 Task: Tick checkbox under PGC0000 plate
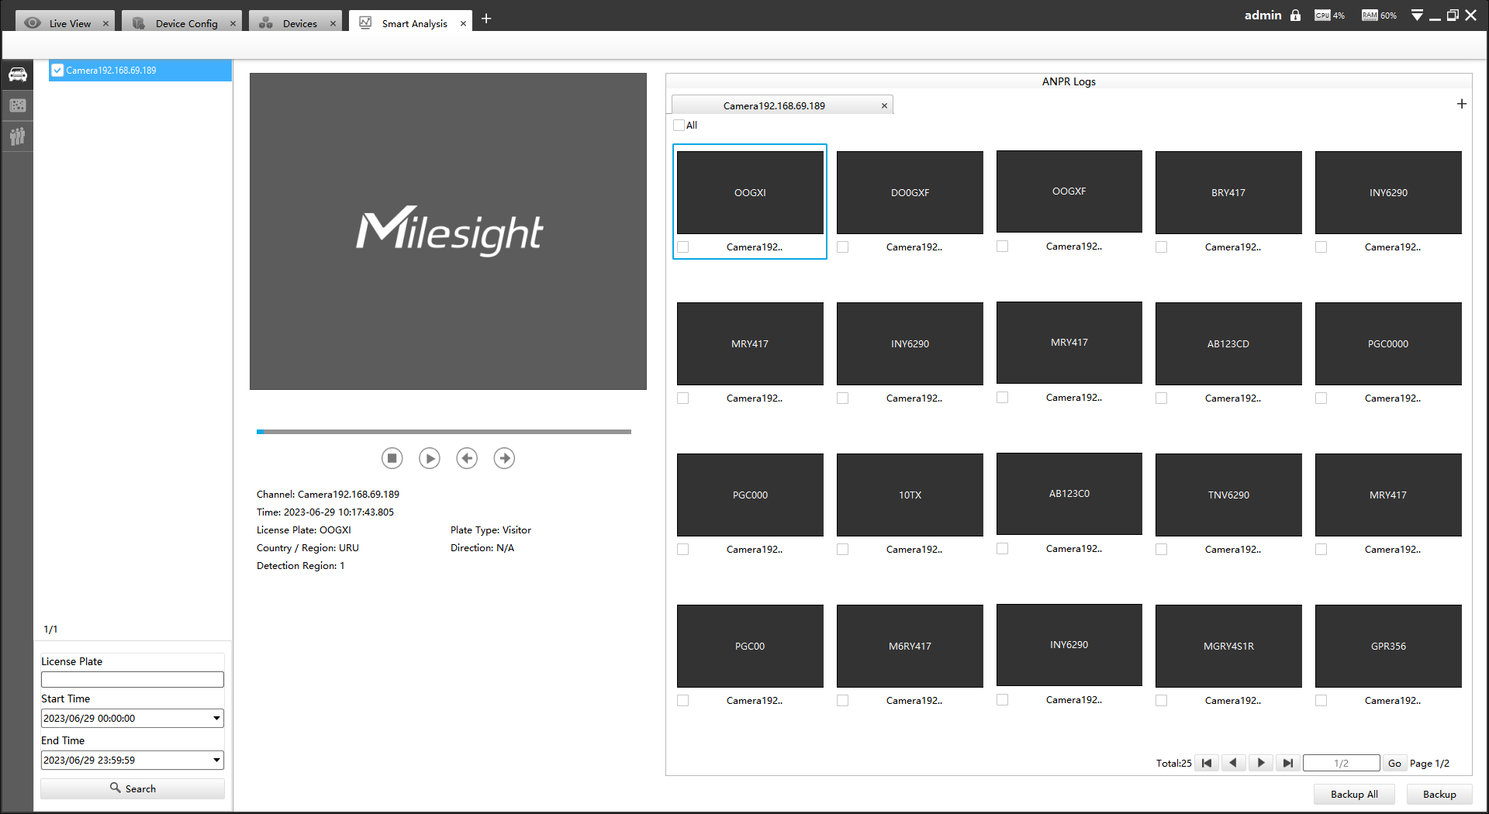(1321, 398)
